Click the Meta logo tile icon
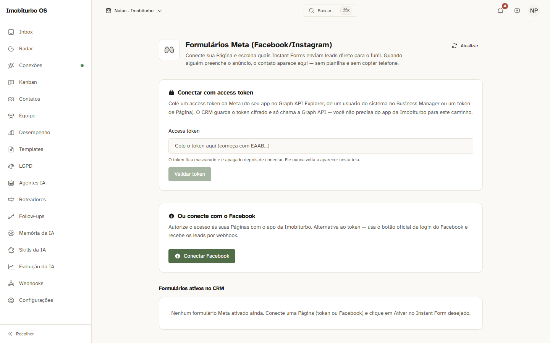Image resolution: width=550 pixels, height=343 pixels. point(169,50)
